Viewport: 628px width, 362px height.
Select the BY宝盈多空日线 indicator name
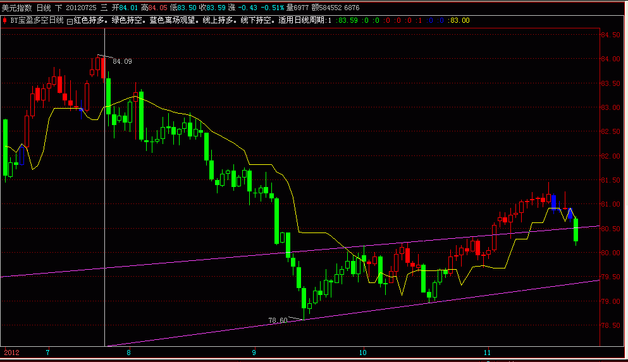[x=37, y=20]
